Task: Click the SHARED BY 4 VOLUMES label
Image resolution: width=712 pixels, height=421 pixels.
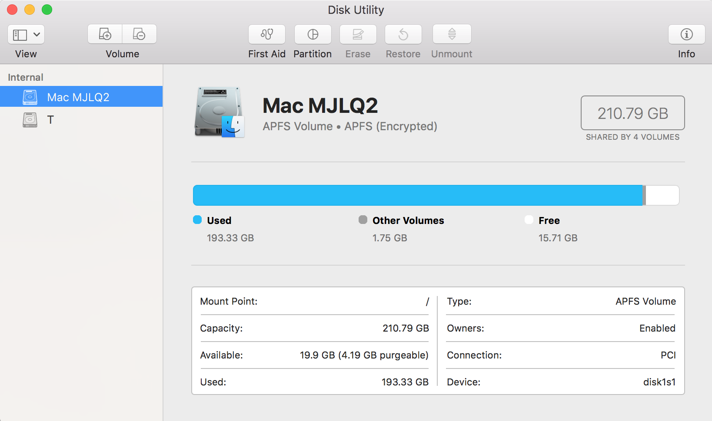Action: pyautogui.click(x=633, y=137)
